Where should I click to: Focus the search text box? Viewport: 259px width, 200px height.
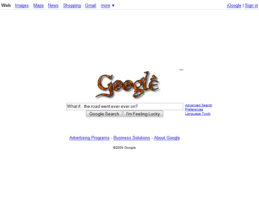(125, 107)
